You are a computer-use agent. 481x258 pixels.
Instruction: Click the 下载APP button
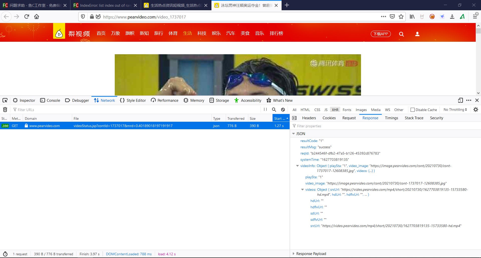tap(381, 34)
